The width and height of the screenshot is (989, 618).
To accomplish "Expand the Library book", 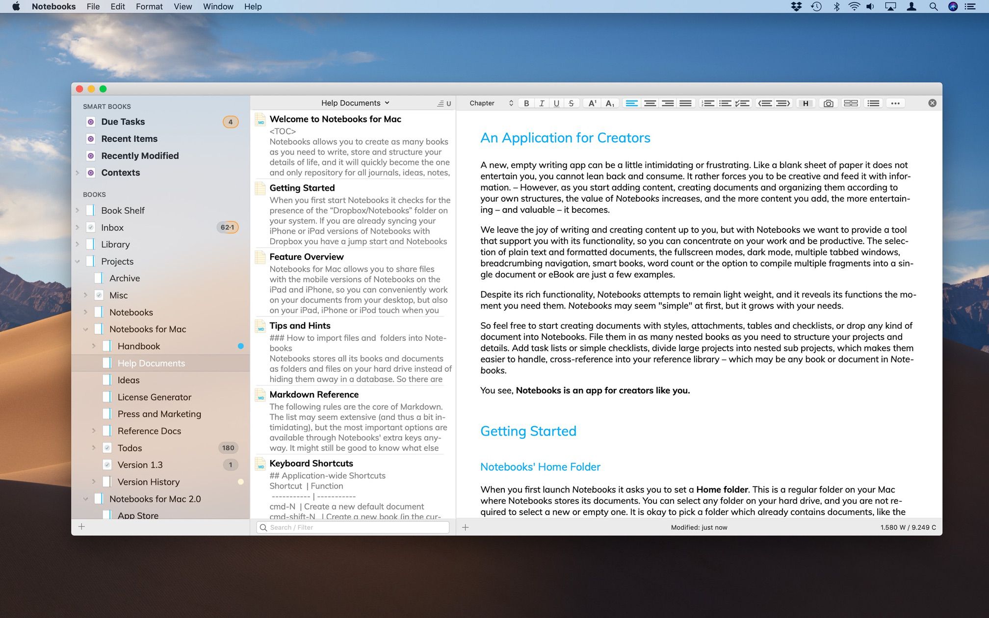I will 78,244.
